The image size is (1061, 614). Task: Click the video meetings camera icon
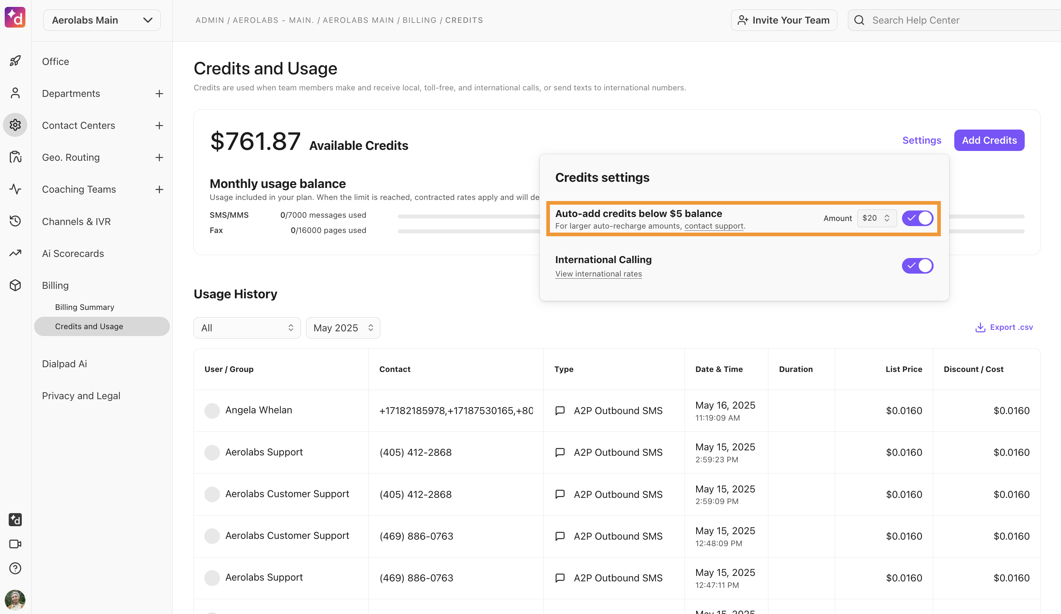(x=15, y=544)
